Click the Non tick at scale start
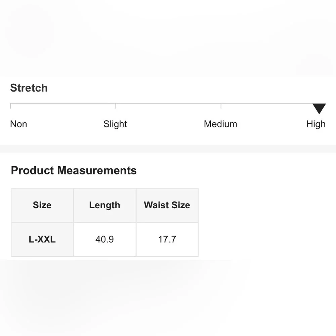This screenshot has height=336, width=336. (10, 106)
